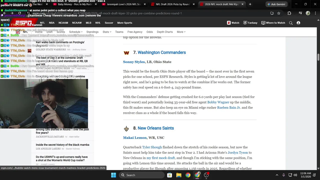This screenshot has width=320, height=180.
Task: Open the ESPN user account icon
Action: pos(298,23)
